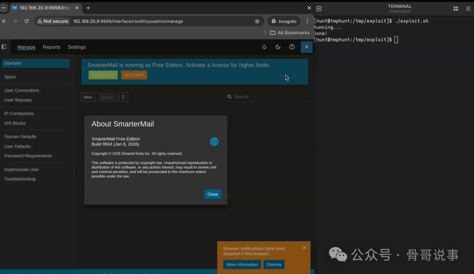Viewport: 474px width, 274px height.
Task: Reload the page with the refresh icon
Action: coord(27,21)
